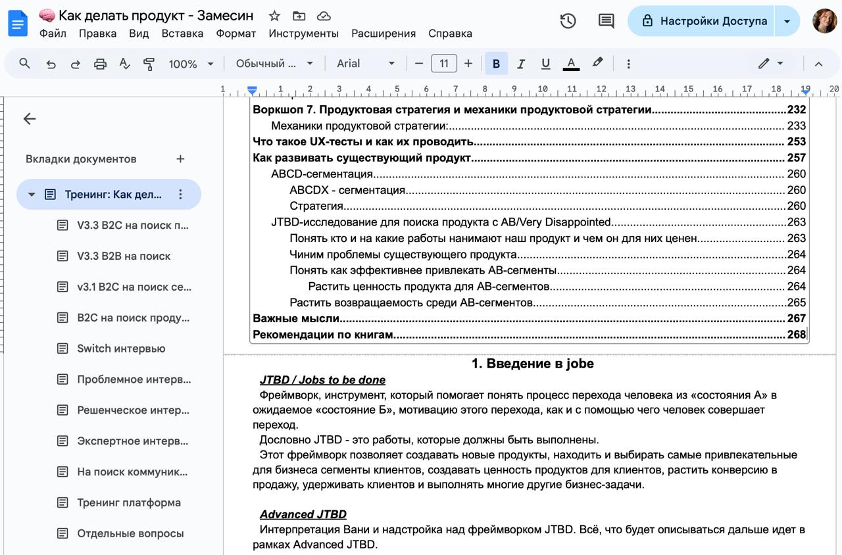Select the paint format roller tool
Screen dimensions: 842x555
149,64
